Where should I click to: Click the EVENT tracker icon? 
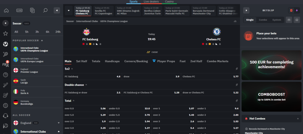pyautogui.click(x=149, y=52)
